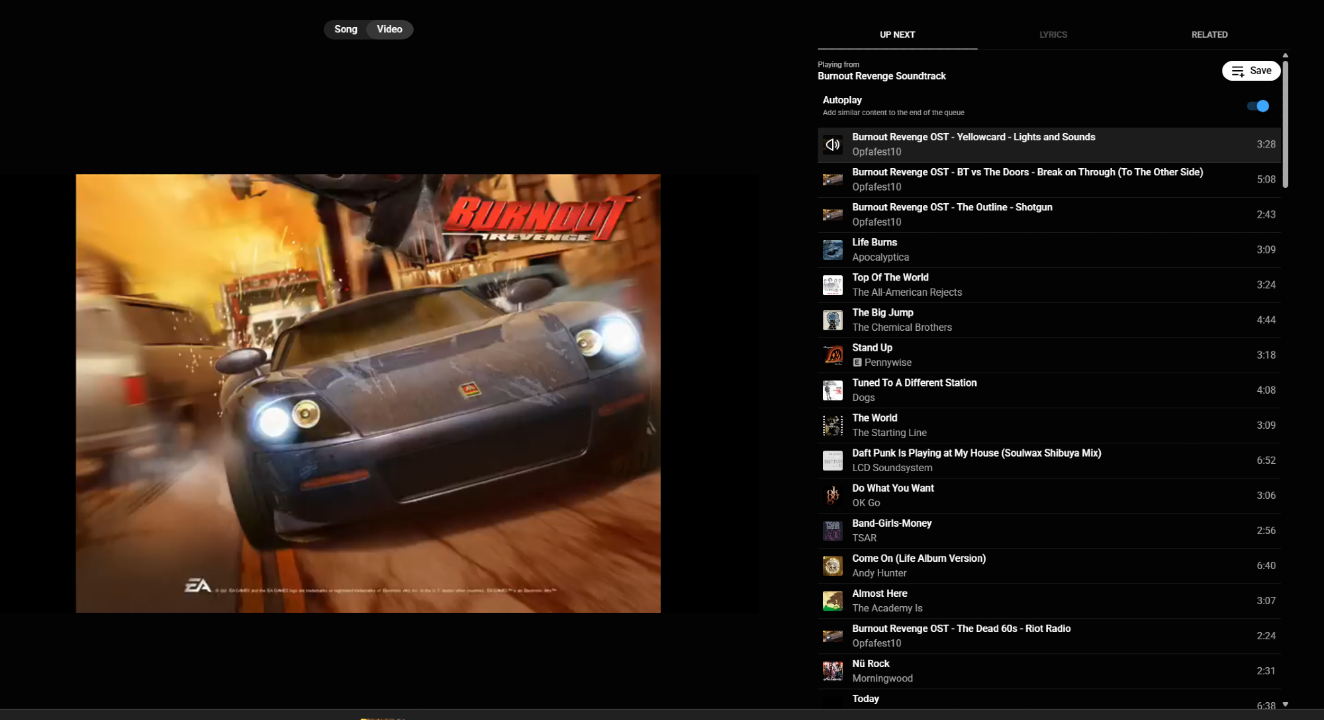
Task: Toggle the Autoplay switch off
Action: [1257, 106]
